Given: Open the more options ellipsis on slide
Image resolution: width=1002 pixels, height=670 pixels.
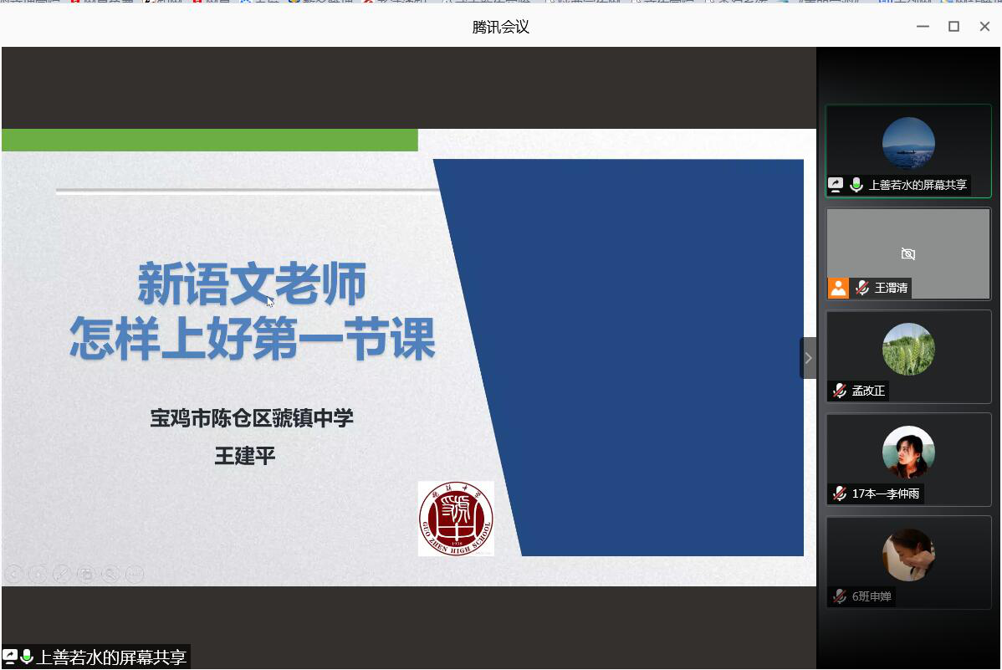Looking at the screenshot, I should [134, 574].
